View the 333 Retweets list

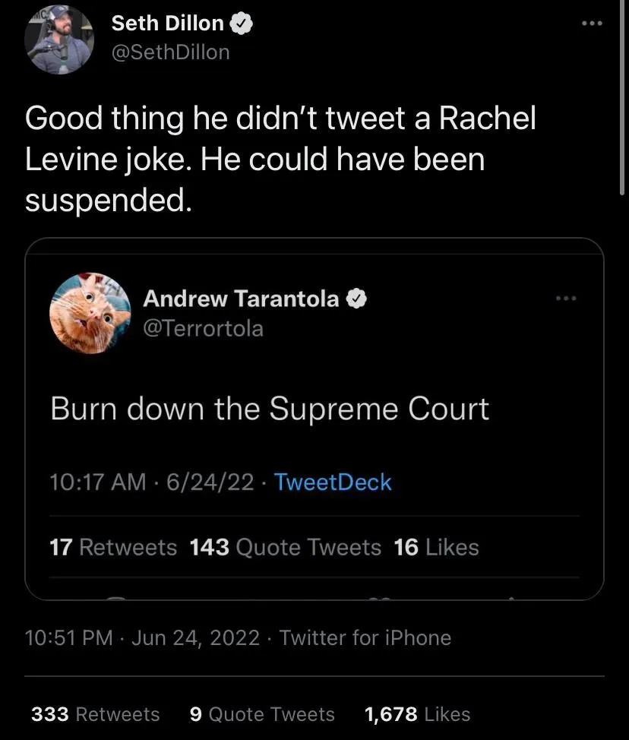pyautogui.click(x=95, y=714)
